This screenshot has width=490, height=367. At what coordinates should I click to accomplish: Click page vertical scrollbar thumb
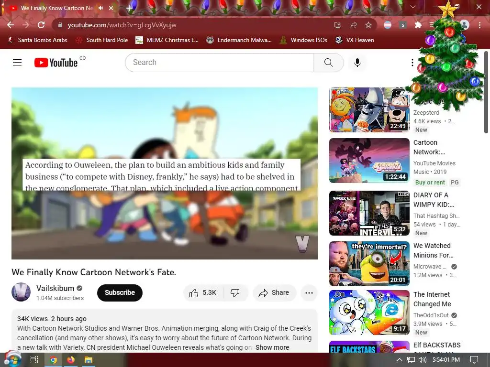[486, 92]
